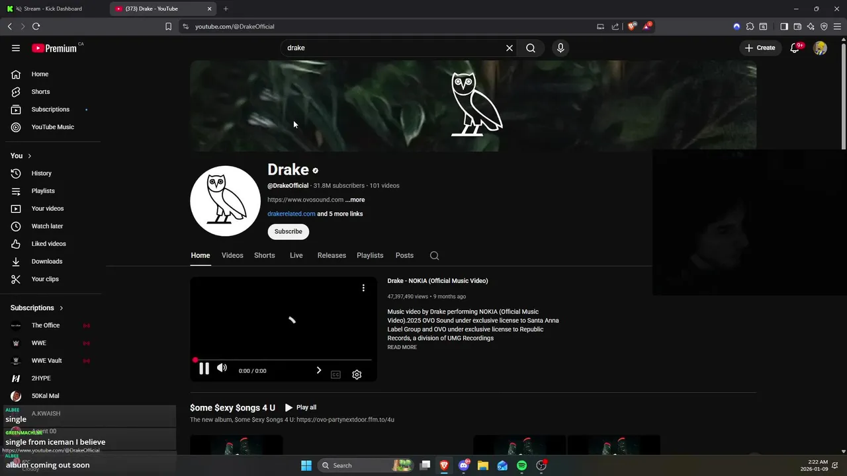The image size is (847, 476).
Task: Switch to the Live tab
Action: (296, 256)
